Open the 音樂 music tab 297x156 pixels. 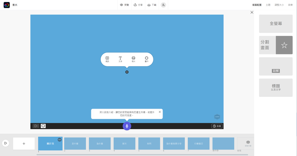pos(290,5)
